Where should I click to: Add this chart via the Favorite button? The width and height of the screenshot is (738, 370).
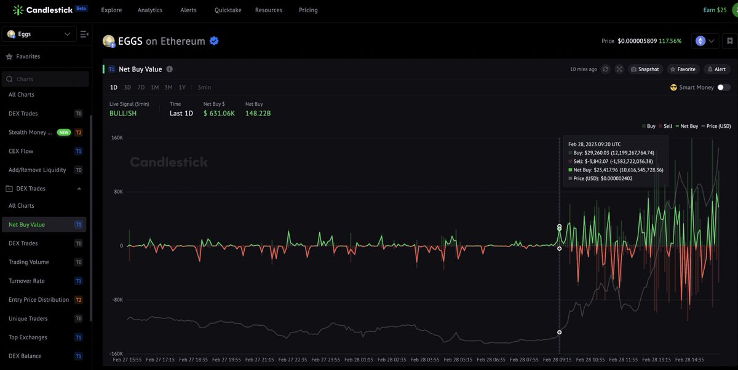683,69
